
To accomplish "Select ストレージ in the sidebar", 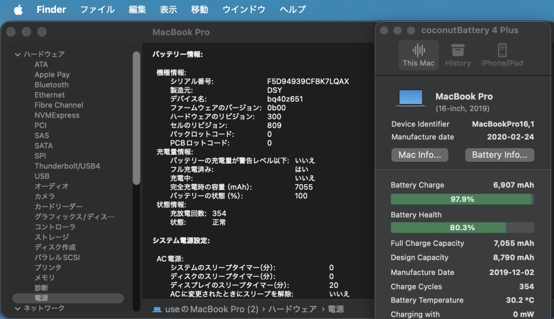I will pos(52,237).
